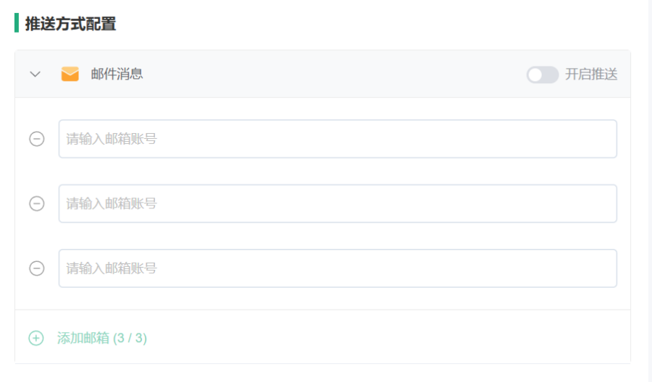Click the green circled plus icon
652x382 pixels.
[36, 338]
